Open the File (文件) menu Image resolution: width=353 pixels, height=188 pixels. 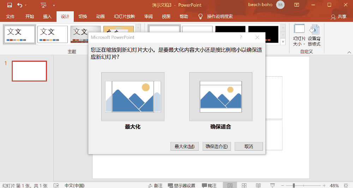(10, 17)
